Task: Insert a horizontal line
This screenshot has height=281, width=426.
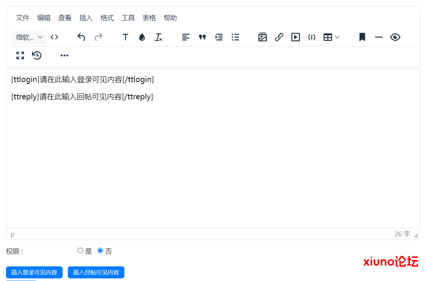Action: point(379,37)
